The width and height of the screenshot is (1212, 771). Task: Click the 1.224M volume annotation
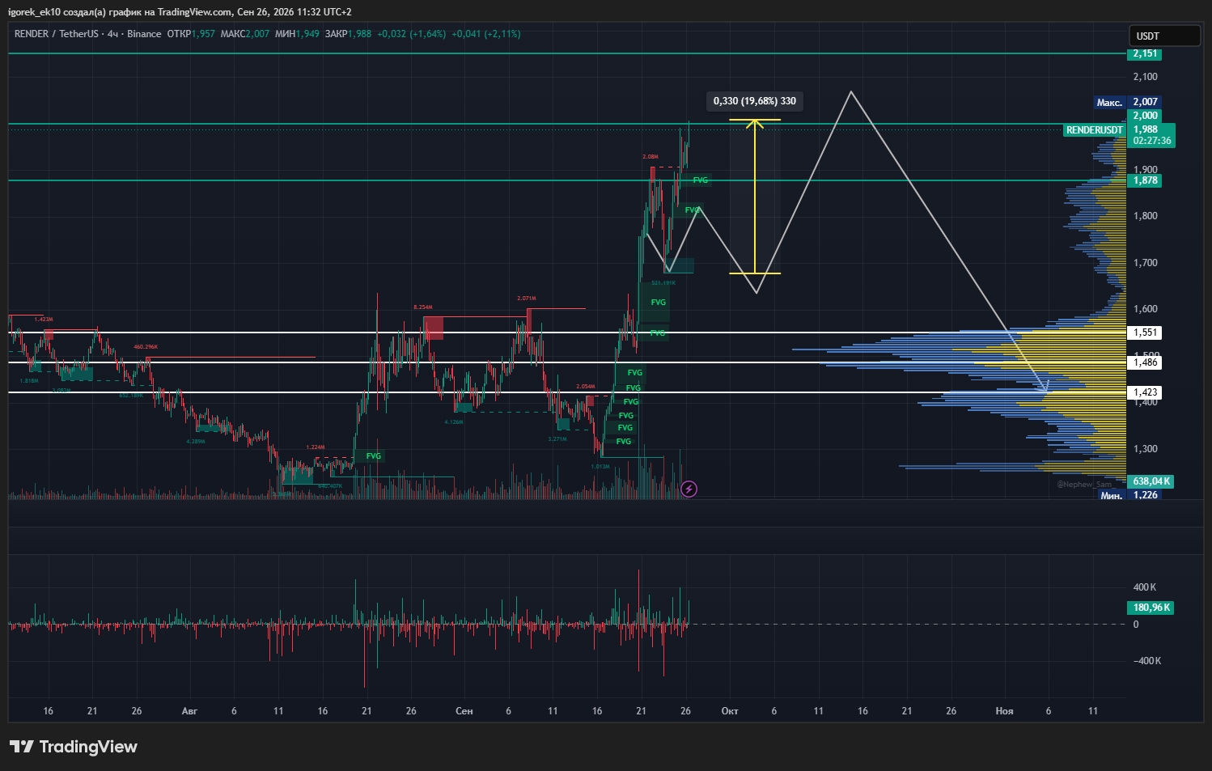(x=316, y=447)
